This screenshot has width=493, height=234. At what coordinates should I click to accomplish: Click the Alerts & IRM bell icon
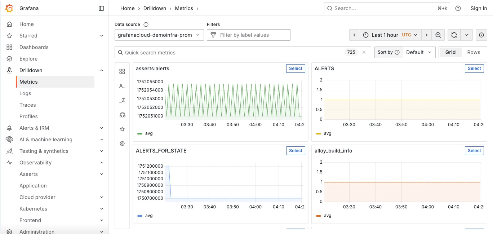(10, 128)
